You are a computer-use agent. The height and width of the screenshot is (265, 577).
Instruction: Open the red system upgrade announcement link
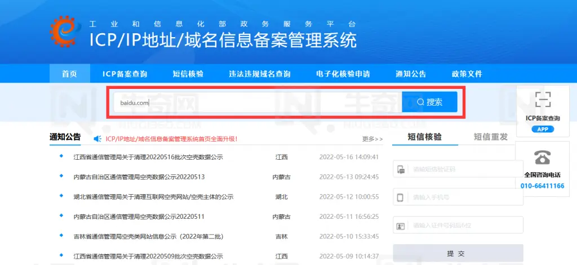click(171, 139)
